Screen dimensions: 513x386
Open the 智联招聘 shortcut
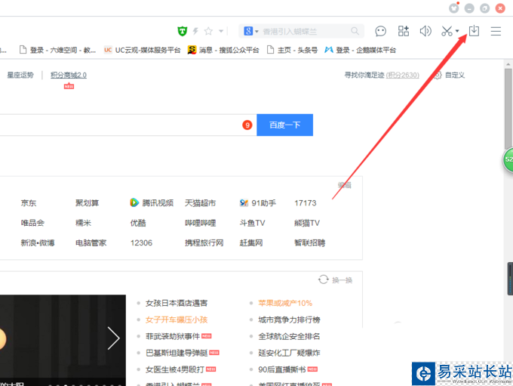click(x=310, y=242)
